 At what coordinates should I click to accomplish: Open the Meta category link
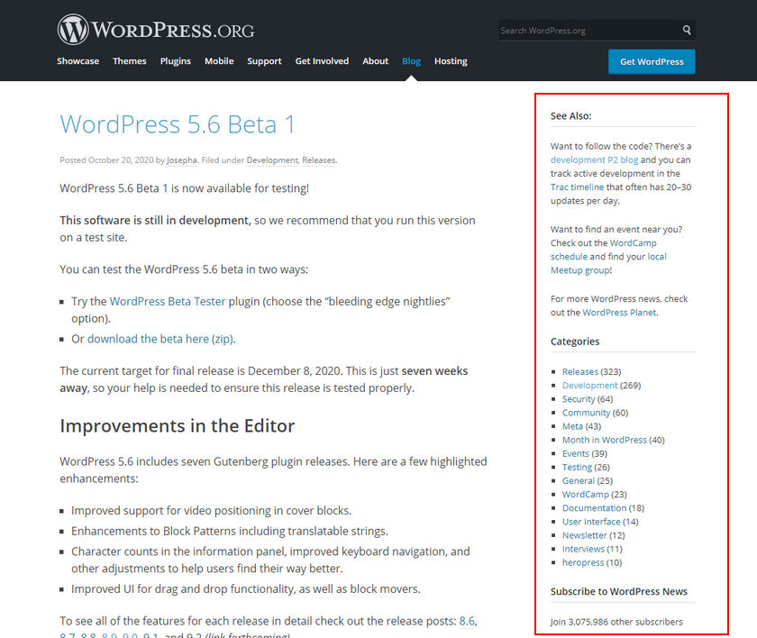572,426
